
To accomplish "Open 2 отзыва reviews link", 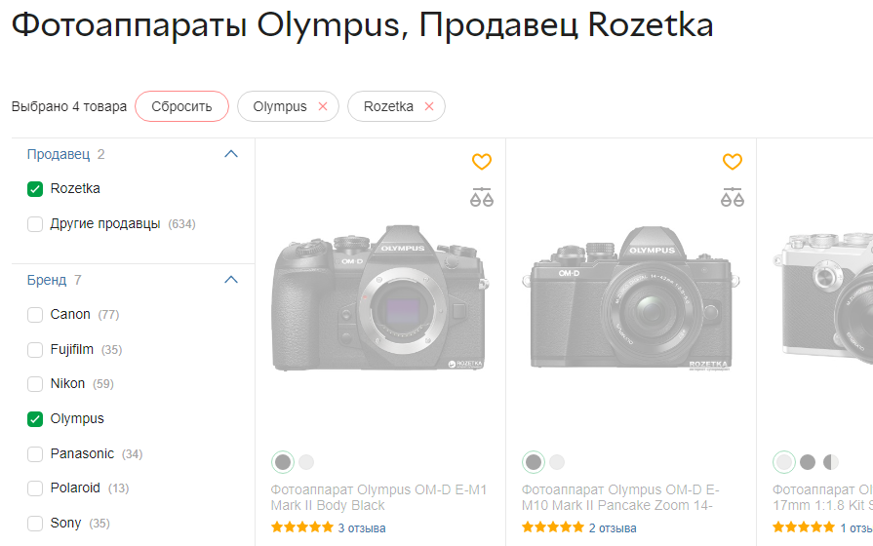I will coord(612,528).
